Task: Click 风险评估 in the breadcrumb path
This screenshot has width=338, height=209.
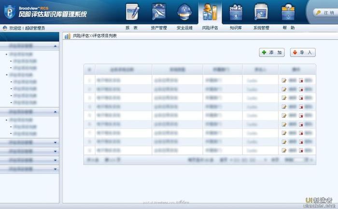Action: (x=81, y=36)
